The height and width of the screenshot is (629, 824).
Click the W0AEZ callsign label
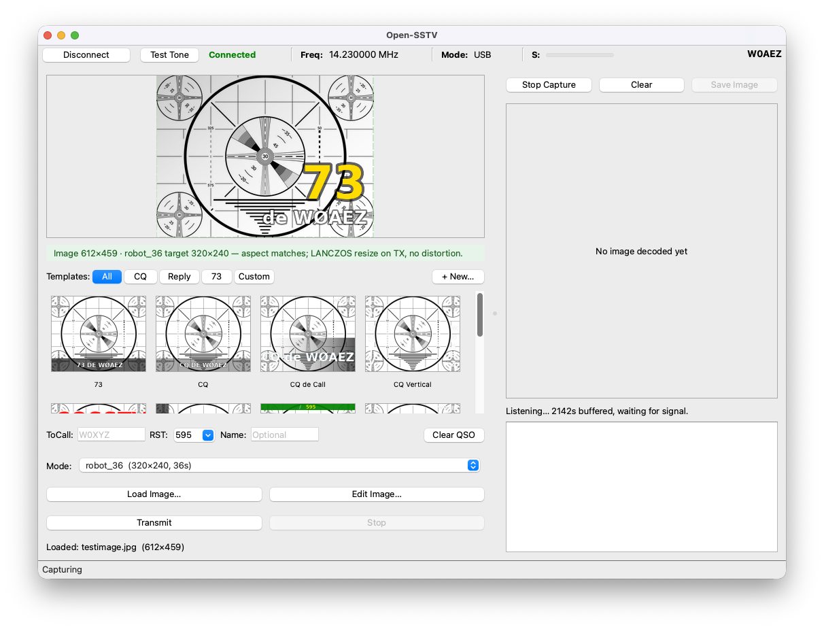click(x=764, y=54)
